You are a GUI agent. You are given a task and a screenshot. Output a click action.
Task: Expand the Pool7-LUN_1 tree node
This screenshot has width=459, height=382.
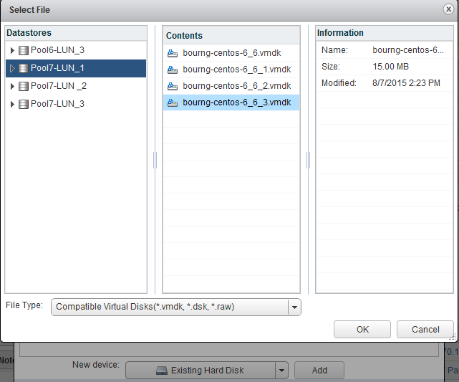click(x=12, y=68)
